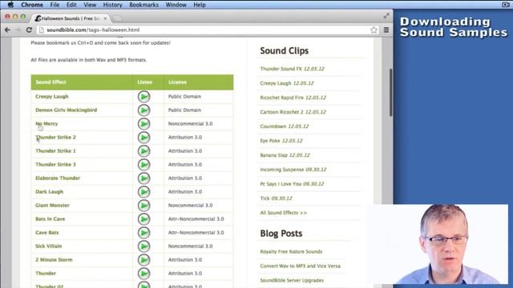Open the Dark Laugh link

click(x=50, y=192)
